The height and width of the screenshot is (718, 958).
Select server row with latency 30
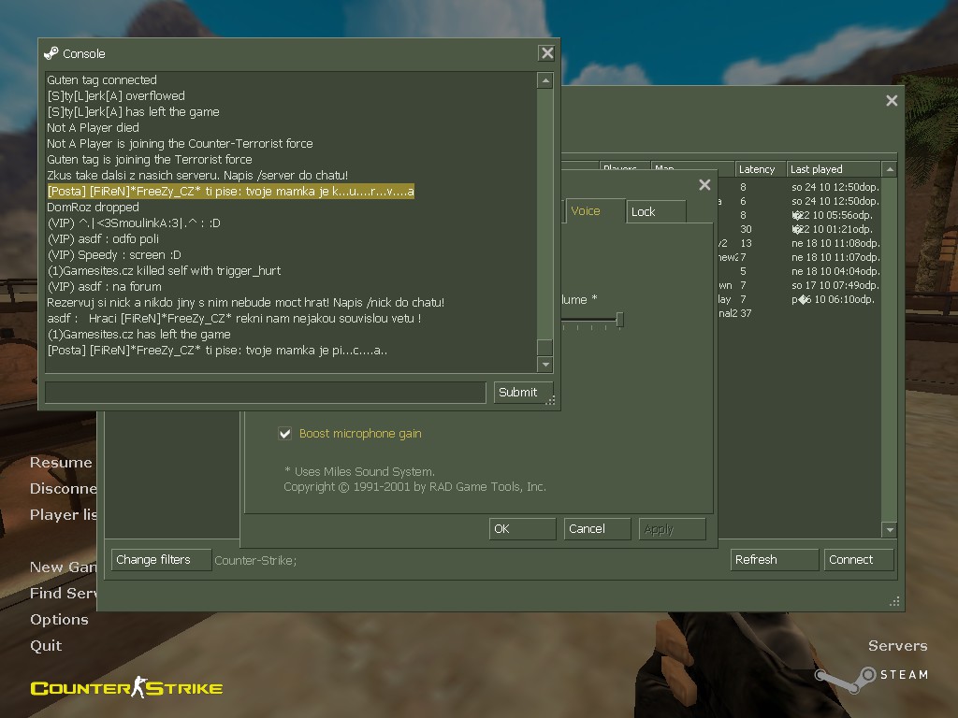801,229
